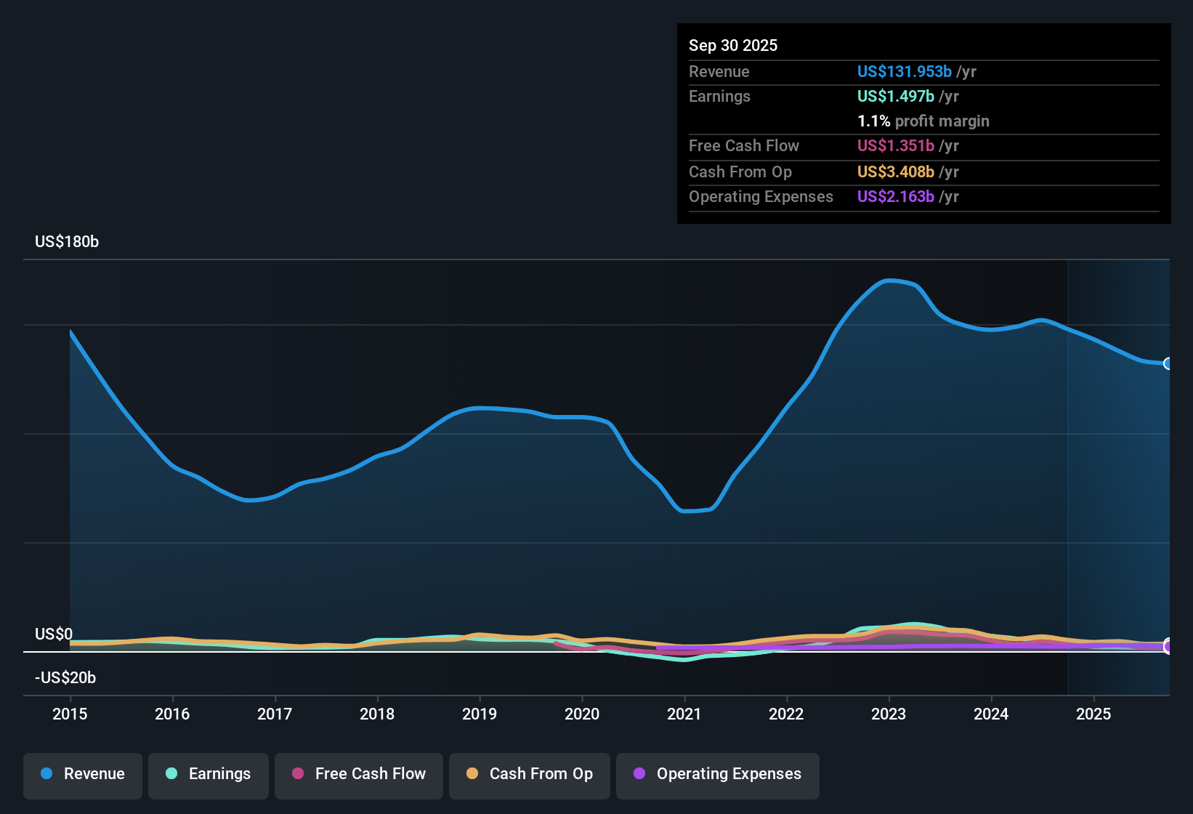Click the blue Revenue legend dot icon
The height and width of the screenshot is (814, 1193).
pos(46,774)
